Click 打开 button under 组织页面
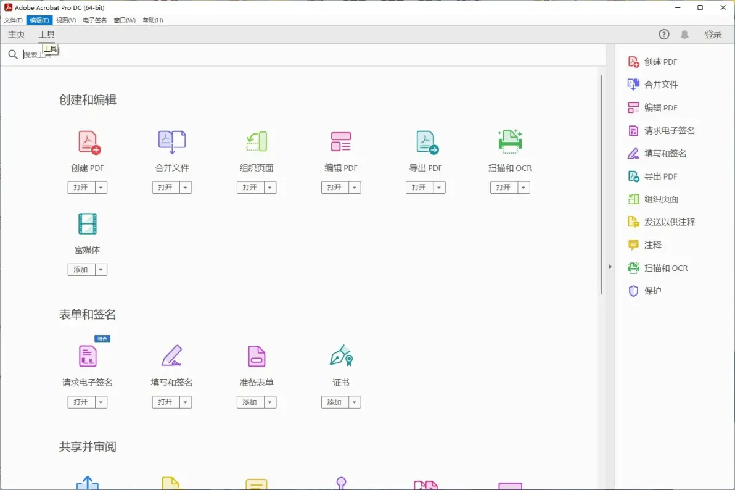 tap(250, 187)
